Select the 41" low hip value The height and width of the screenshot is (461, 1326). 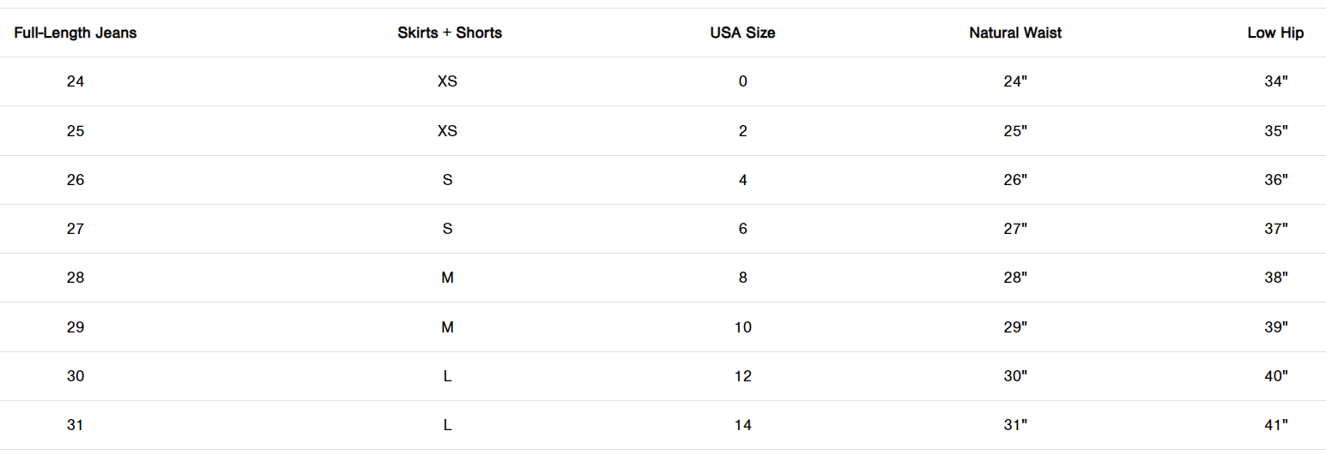[x=1276, y=425]
